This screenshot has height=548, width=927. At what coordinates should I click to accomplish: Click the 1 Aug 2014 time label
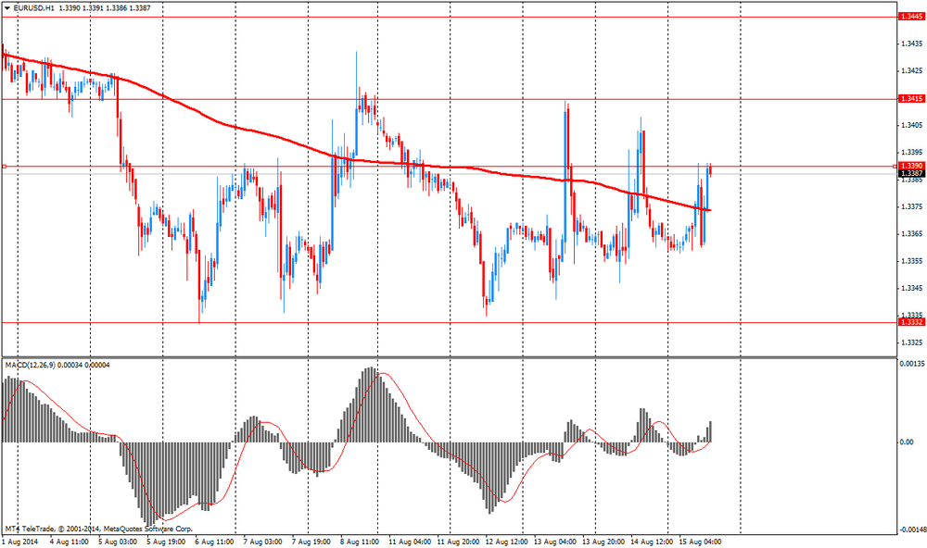(19, 541)
